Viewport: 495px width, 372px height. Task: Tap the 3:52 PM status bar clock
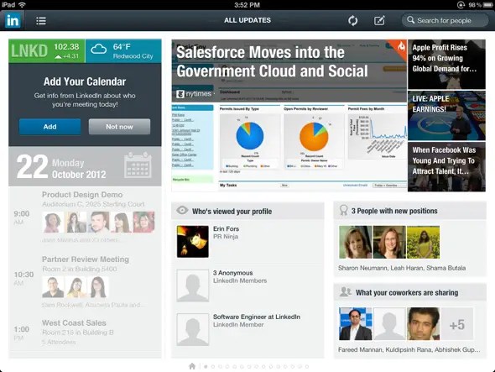click(x=247, y=5)
